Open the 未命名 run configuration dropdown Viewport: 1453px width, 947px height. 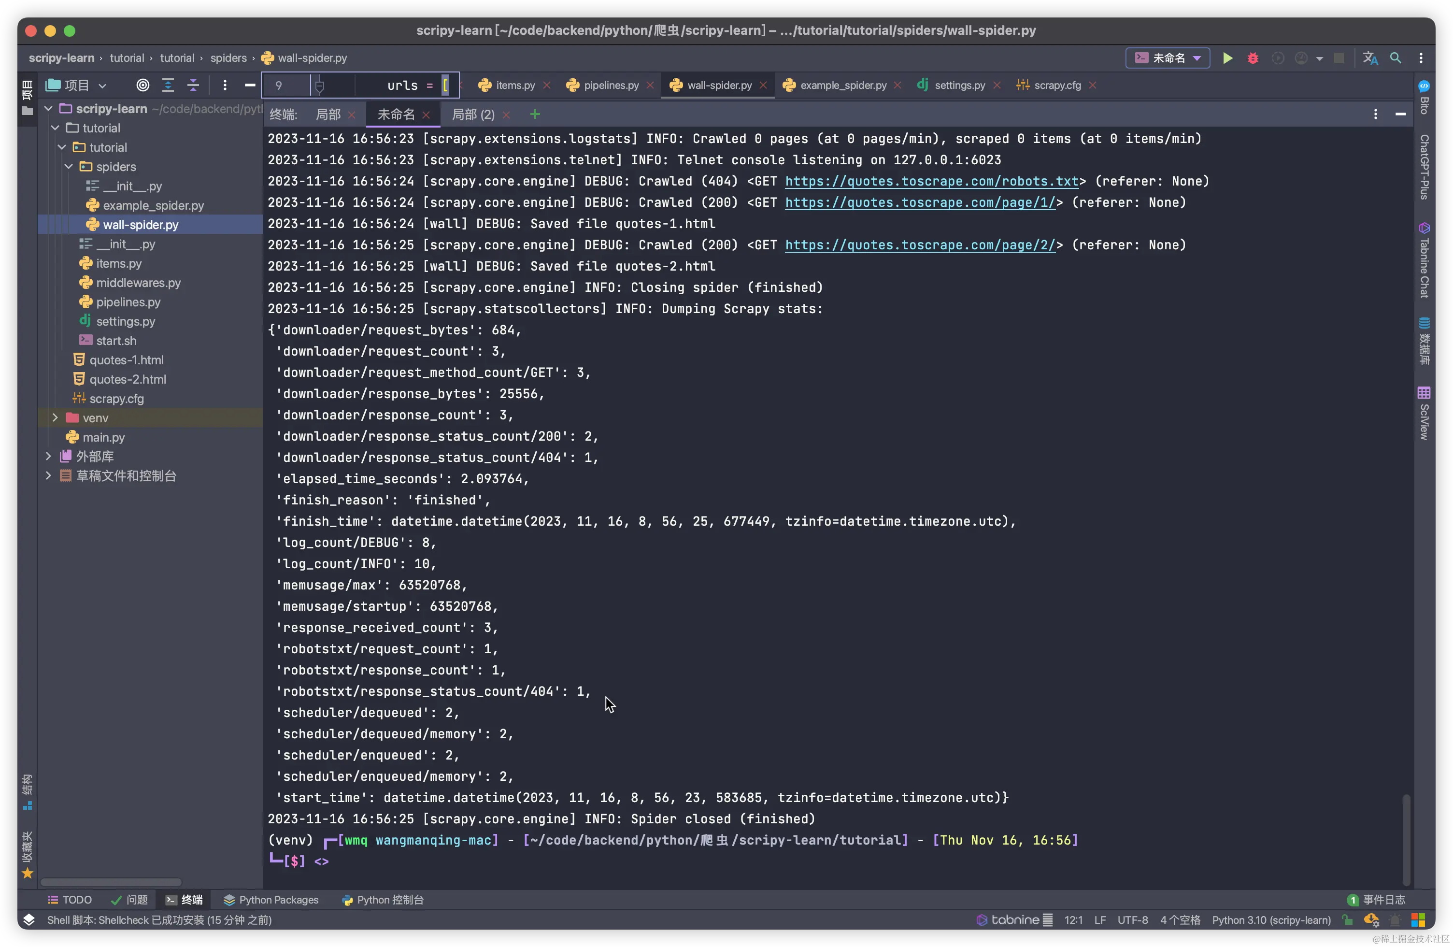[1168, 58]
